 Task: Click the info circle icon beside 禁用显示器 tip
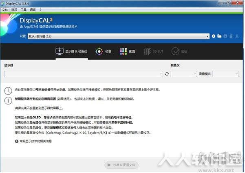8,101
